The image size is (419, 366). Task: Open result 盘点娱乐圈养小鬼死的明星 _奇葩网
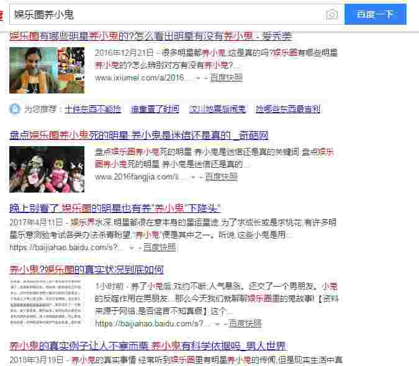[138, 135]
